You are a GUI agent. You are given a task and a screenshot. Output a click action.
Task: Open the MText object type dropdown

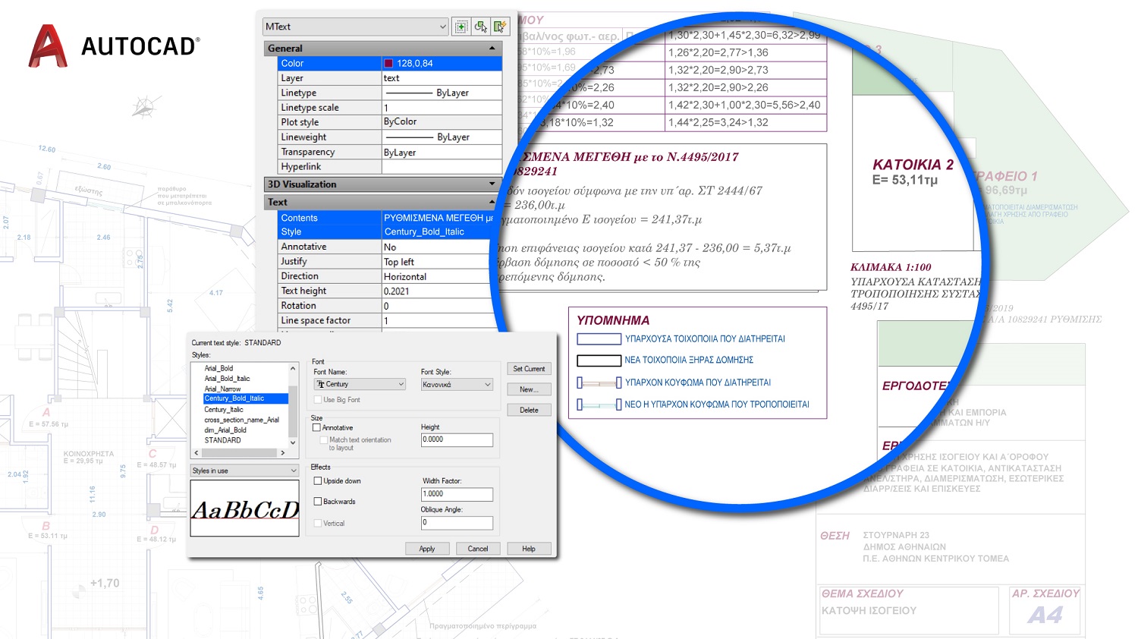[356, 27]
